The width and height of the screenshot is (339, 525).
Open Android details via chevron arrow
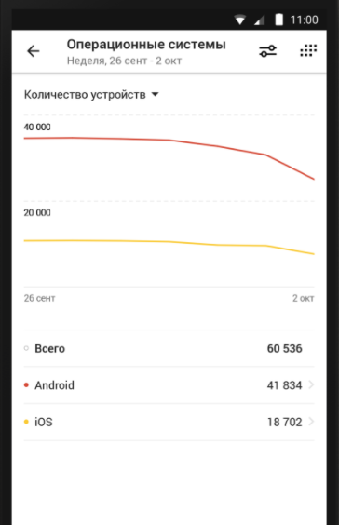[x=312, y=384]
